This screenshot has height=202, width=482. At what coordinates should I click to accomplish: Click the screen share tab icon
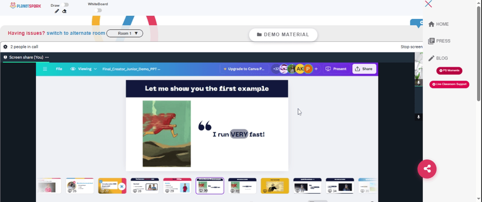coord(5,57)
